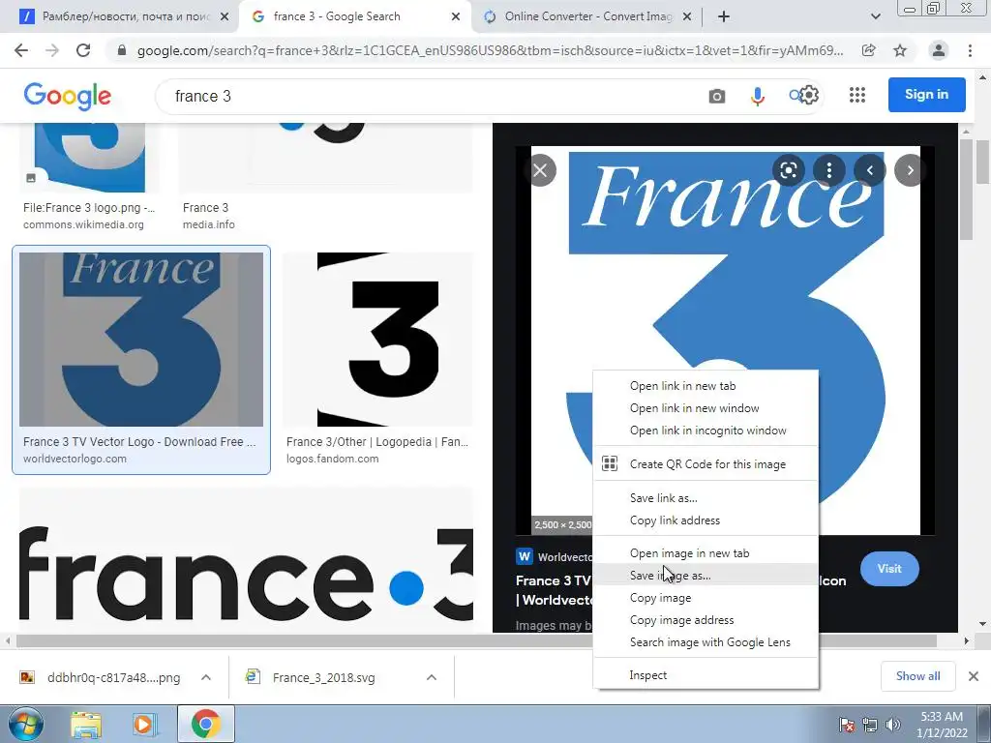Open Chrome three-dot menu
The width and height of the screenshot is (991, 743).
tap(970, 50)
